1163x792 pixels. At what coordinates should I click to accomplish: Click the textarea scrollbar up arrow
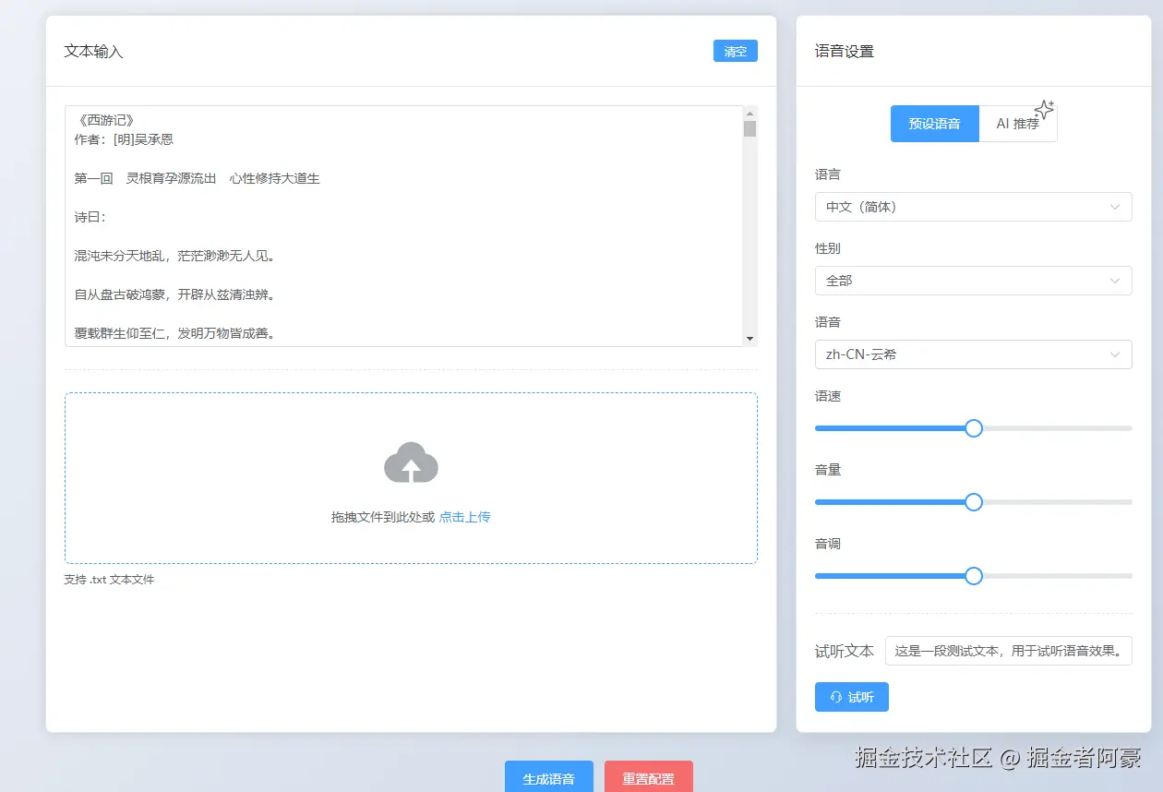(x=749, y=113)
